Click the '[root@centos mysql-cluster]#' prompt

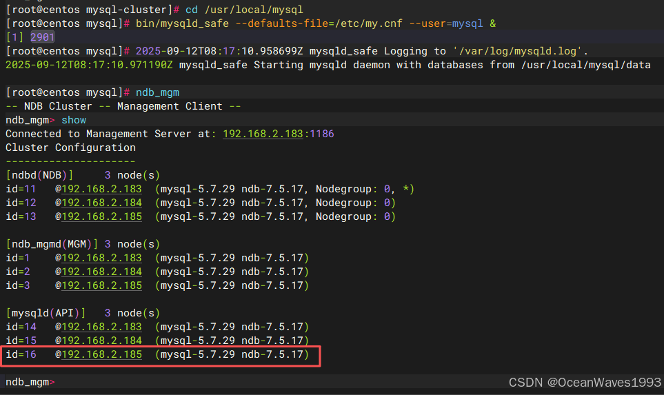pyautogui.click(x=92, y=10)
